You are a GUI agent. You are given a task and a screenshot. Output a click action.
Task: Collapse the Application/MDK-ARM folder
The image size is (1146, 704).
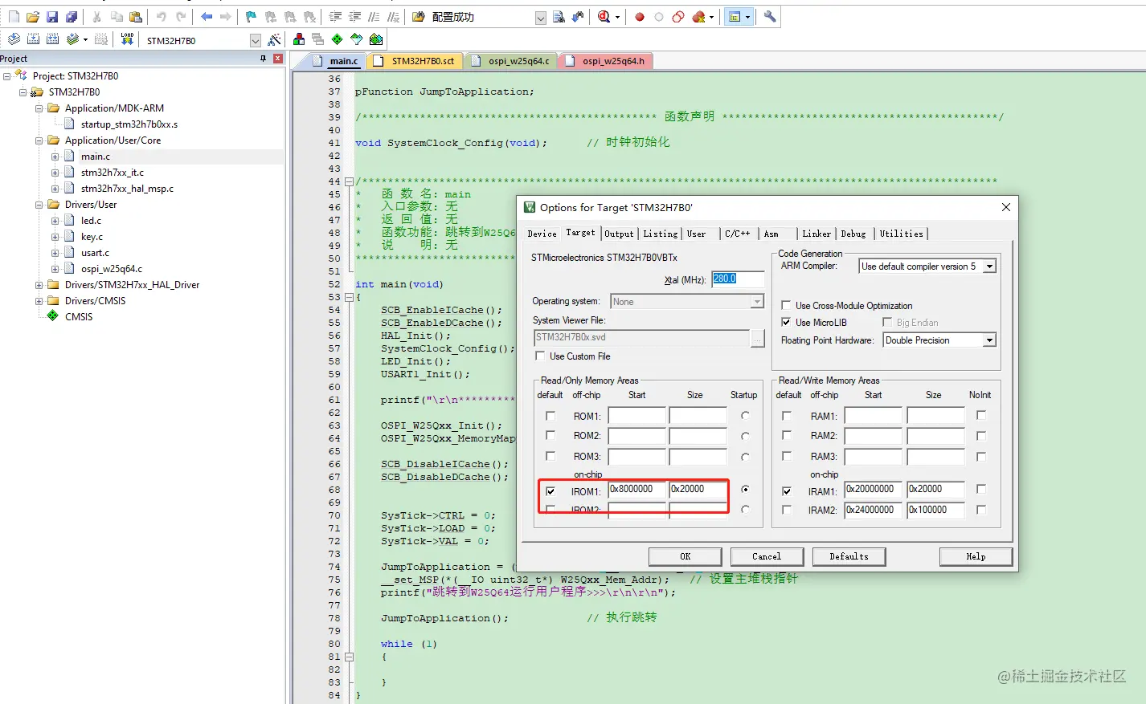click(39, 108)
